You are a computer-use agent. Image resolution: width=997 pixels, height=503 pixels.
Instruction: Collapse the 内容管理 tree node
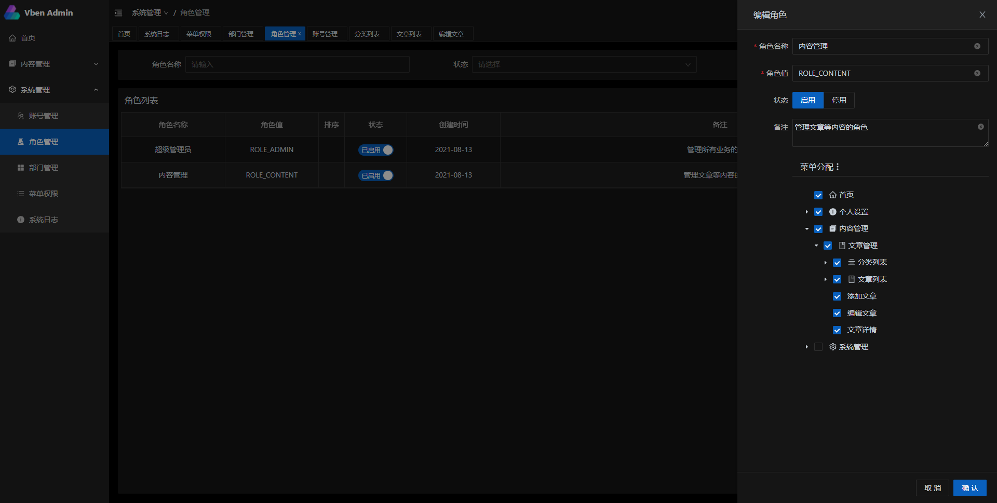point(807,229)
